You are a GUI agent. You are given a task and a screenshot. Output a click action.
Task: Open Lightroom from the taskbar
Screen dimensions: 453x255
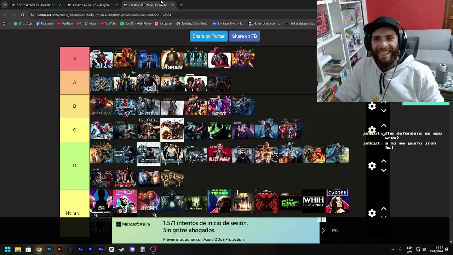coord(70,249)
